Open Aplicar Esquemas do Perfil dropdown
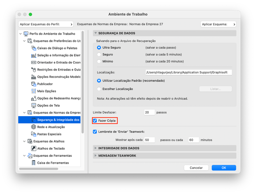256x194 pixels. pos(46,24)
